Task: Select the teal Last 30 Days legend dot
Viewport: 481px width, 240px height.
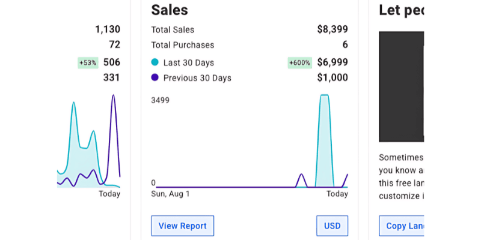Action: [x=155, y=62]
